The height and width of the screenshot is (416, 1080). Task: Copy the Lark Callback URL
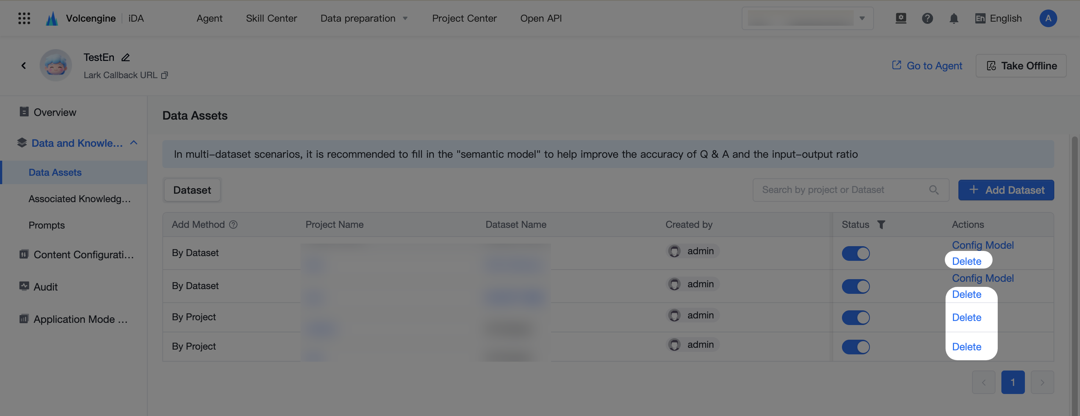pyautogui.click(x=164, y=75)
